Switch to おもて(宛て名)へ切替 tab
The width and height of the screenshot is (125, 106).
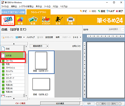coord(13,12)
